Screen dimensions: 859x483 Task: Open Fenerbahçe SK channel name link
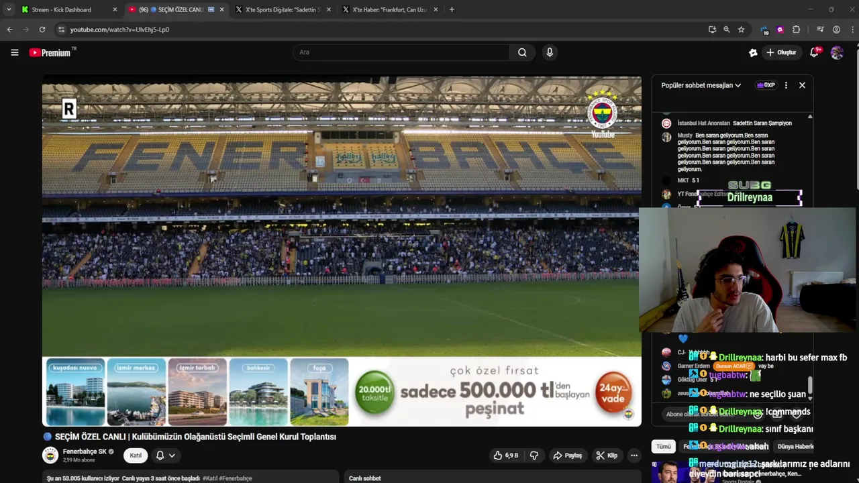85,451
